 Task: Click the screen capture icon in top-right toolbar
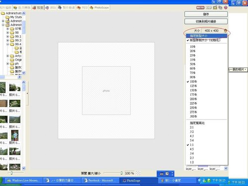click(x=215, y=7)
